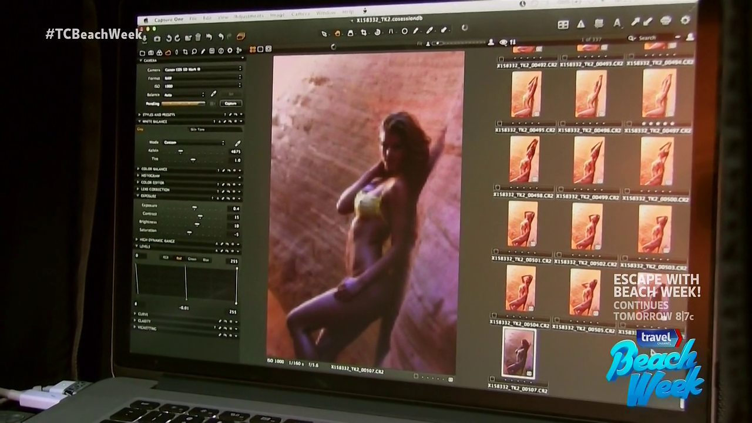The height and width of the screenshot is (423, 752).
Task: Click the camera capture icon in top toolbar
Action: point(157,38)
